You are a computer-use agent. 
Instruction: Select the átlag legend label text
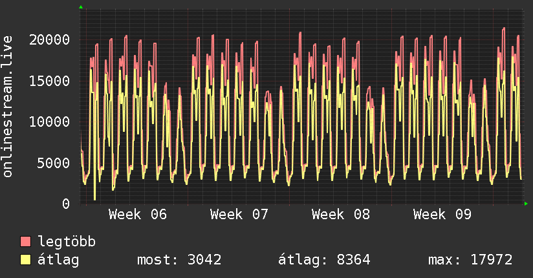(x=58, y=260)
